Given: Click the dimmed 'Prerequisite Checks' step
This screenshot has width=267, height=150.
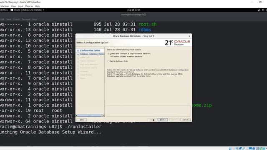Looking at the screenshot, I should click(x=88, y=68).
